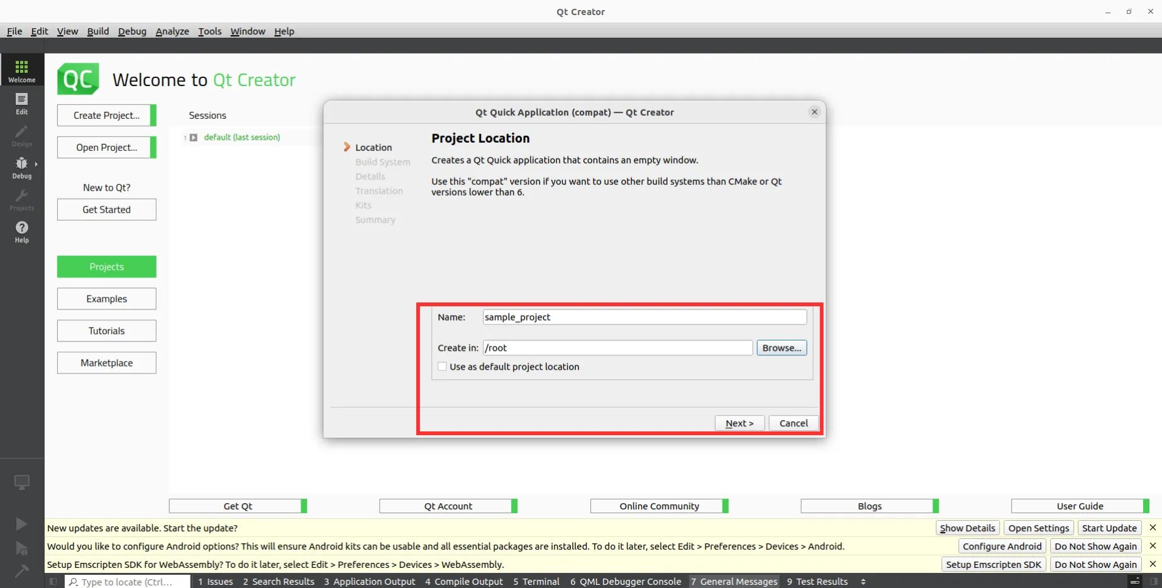The image size is (1162, 588).
Task: Enable Use as default project location
Action: tap(442, 366)
